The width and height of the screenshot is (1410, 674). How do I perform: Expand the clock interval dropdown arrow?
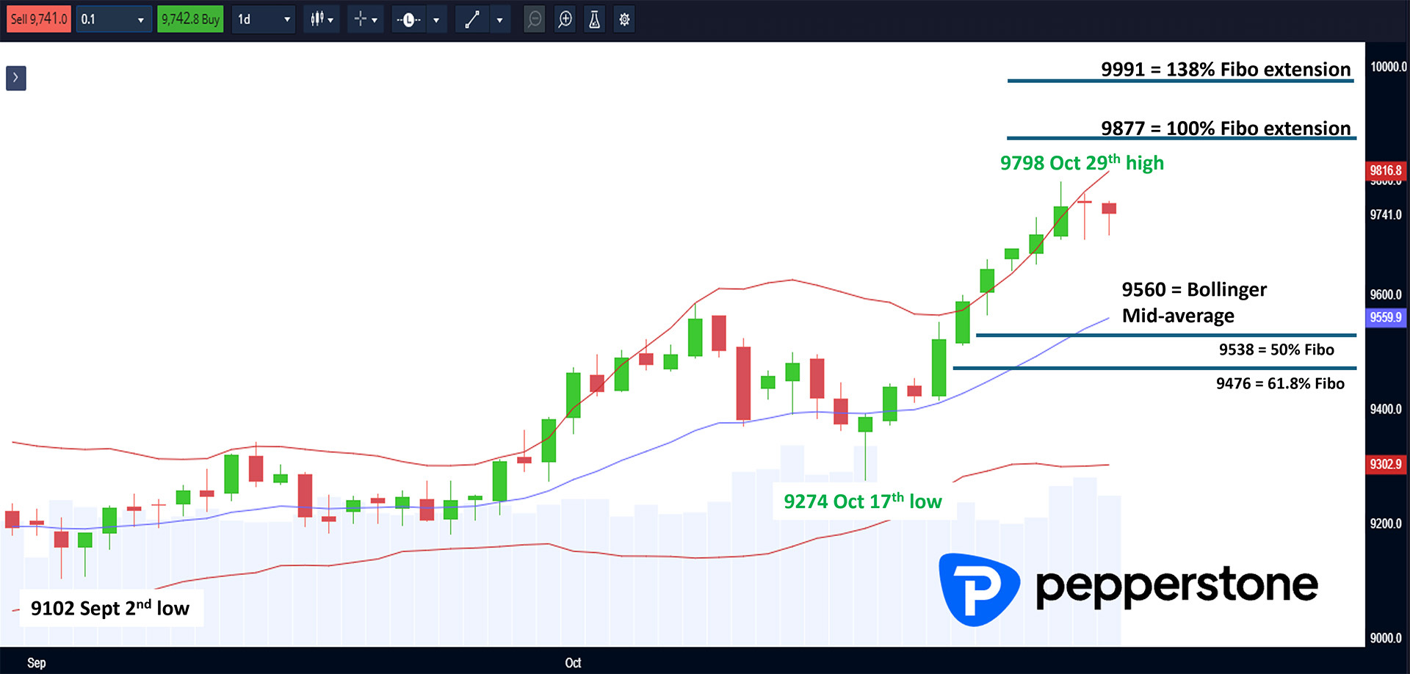(x=436, y=19)
